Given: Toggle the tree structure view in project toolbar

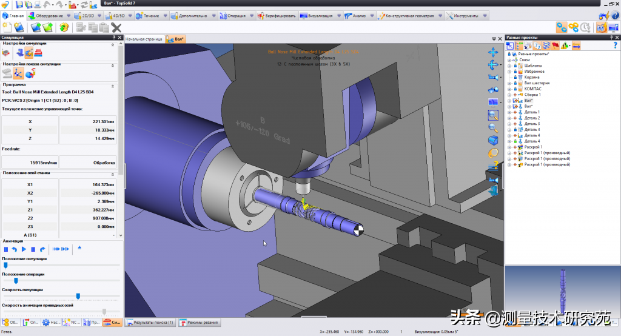Looking at the screenshot, I should click(519, 46).
